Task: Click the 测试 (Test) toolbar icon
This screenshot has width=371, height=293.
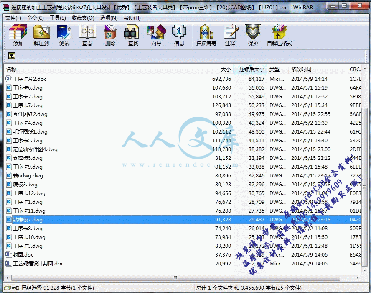Action: 64,32
